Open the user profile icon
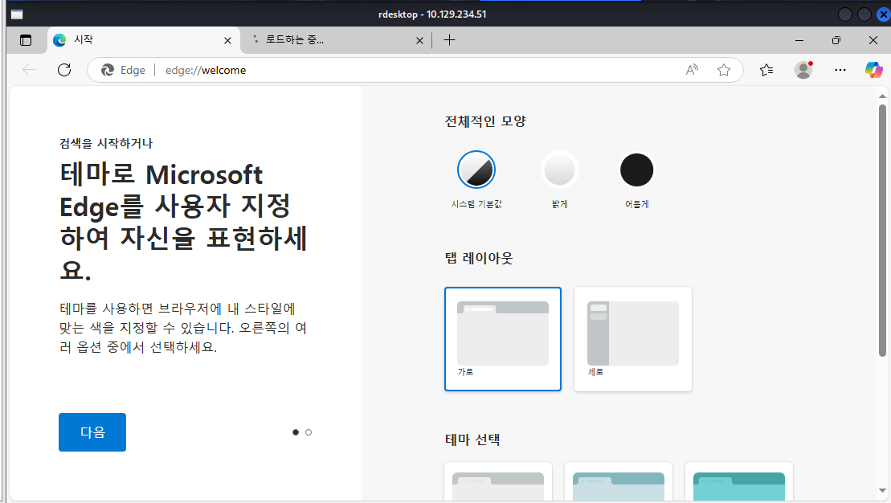Viewport: 891px width, 503px height. (x=803, y=70)
